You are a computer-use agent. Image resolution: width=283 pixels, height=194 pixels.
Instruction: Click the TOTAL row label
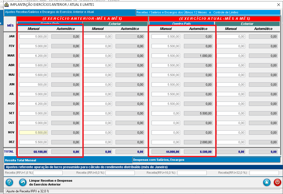point(9,151)
